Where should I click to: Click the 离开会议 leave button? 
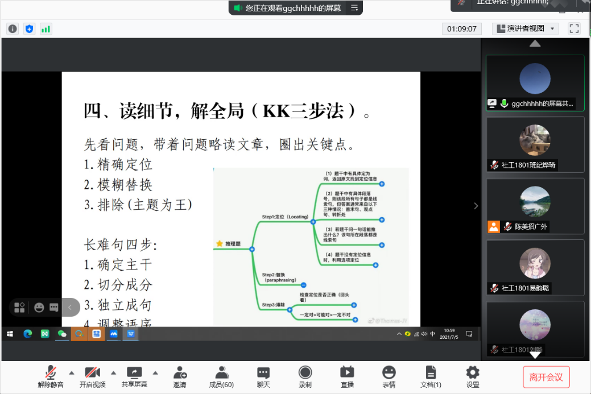coord(545,377)
